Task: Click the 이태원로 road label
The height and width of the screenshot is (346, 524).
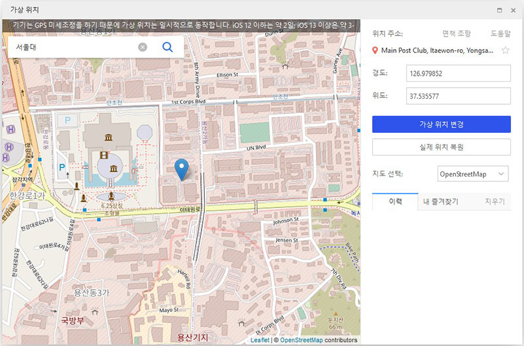Action: [190, 209]
